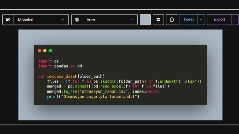Viewport: 239px width, 134px height.
Task: Click the 'import pandas as pd' line
Action: click(60, 66)
